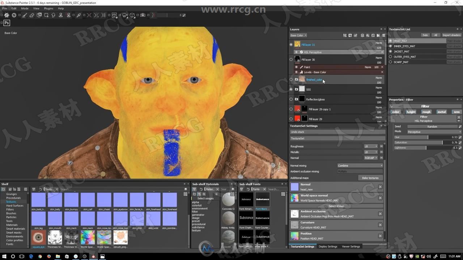Remove the HSL Perceptive effect with X
The width and height of the screenshot is (463, 260).
click(x=382, y=52)
